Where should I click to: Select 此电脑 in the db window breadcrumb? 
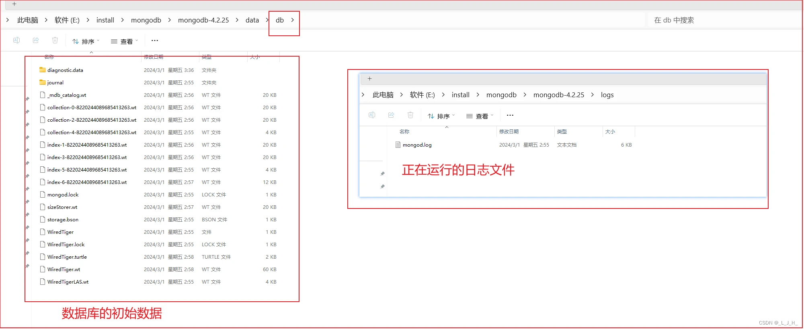click(x=28, y=20)
